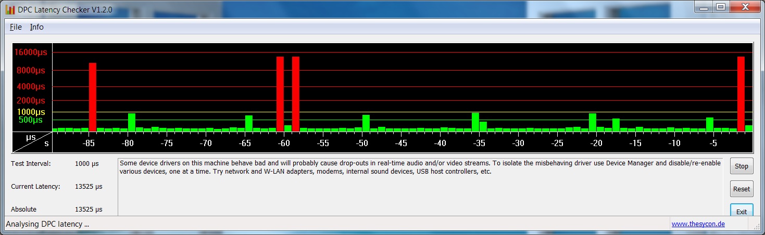
Task: Click the yellow 1000µs scale label
Action: pyautogui.click(x=31, y=112)
